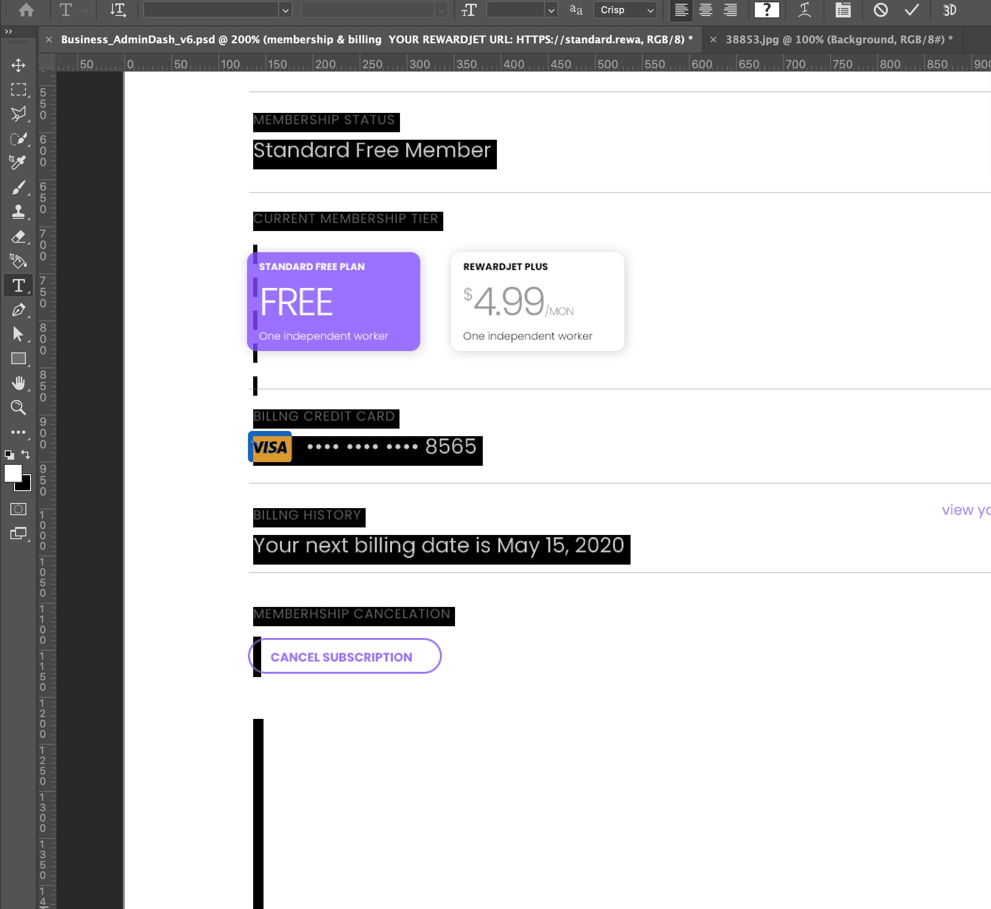
Task: Select the Pen tool
Action: [x=18, y=310]
